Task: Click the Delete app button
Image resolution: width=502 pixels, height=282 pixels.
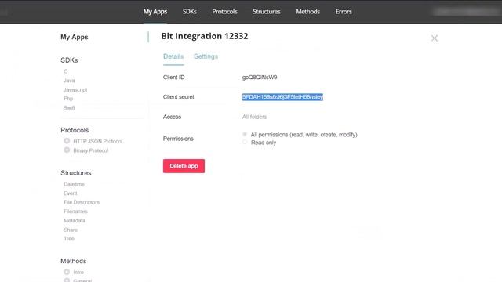Action: (x=184, y=166)
